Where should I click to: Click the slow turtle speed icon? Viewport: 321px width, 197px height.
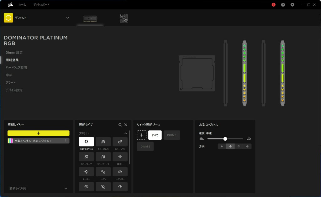click(x=202, y=139)
